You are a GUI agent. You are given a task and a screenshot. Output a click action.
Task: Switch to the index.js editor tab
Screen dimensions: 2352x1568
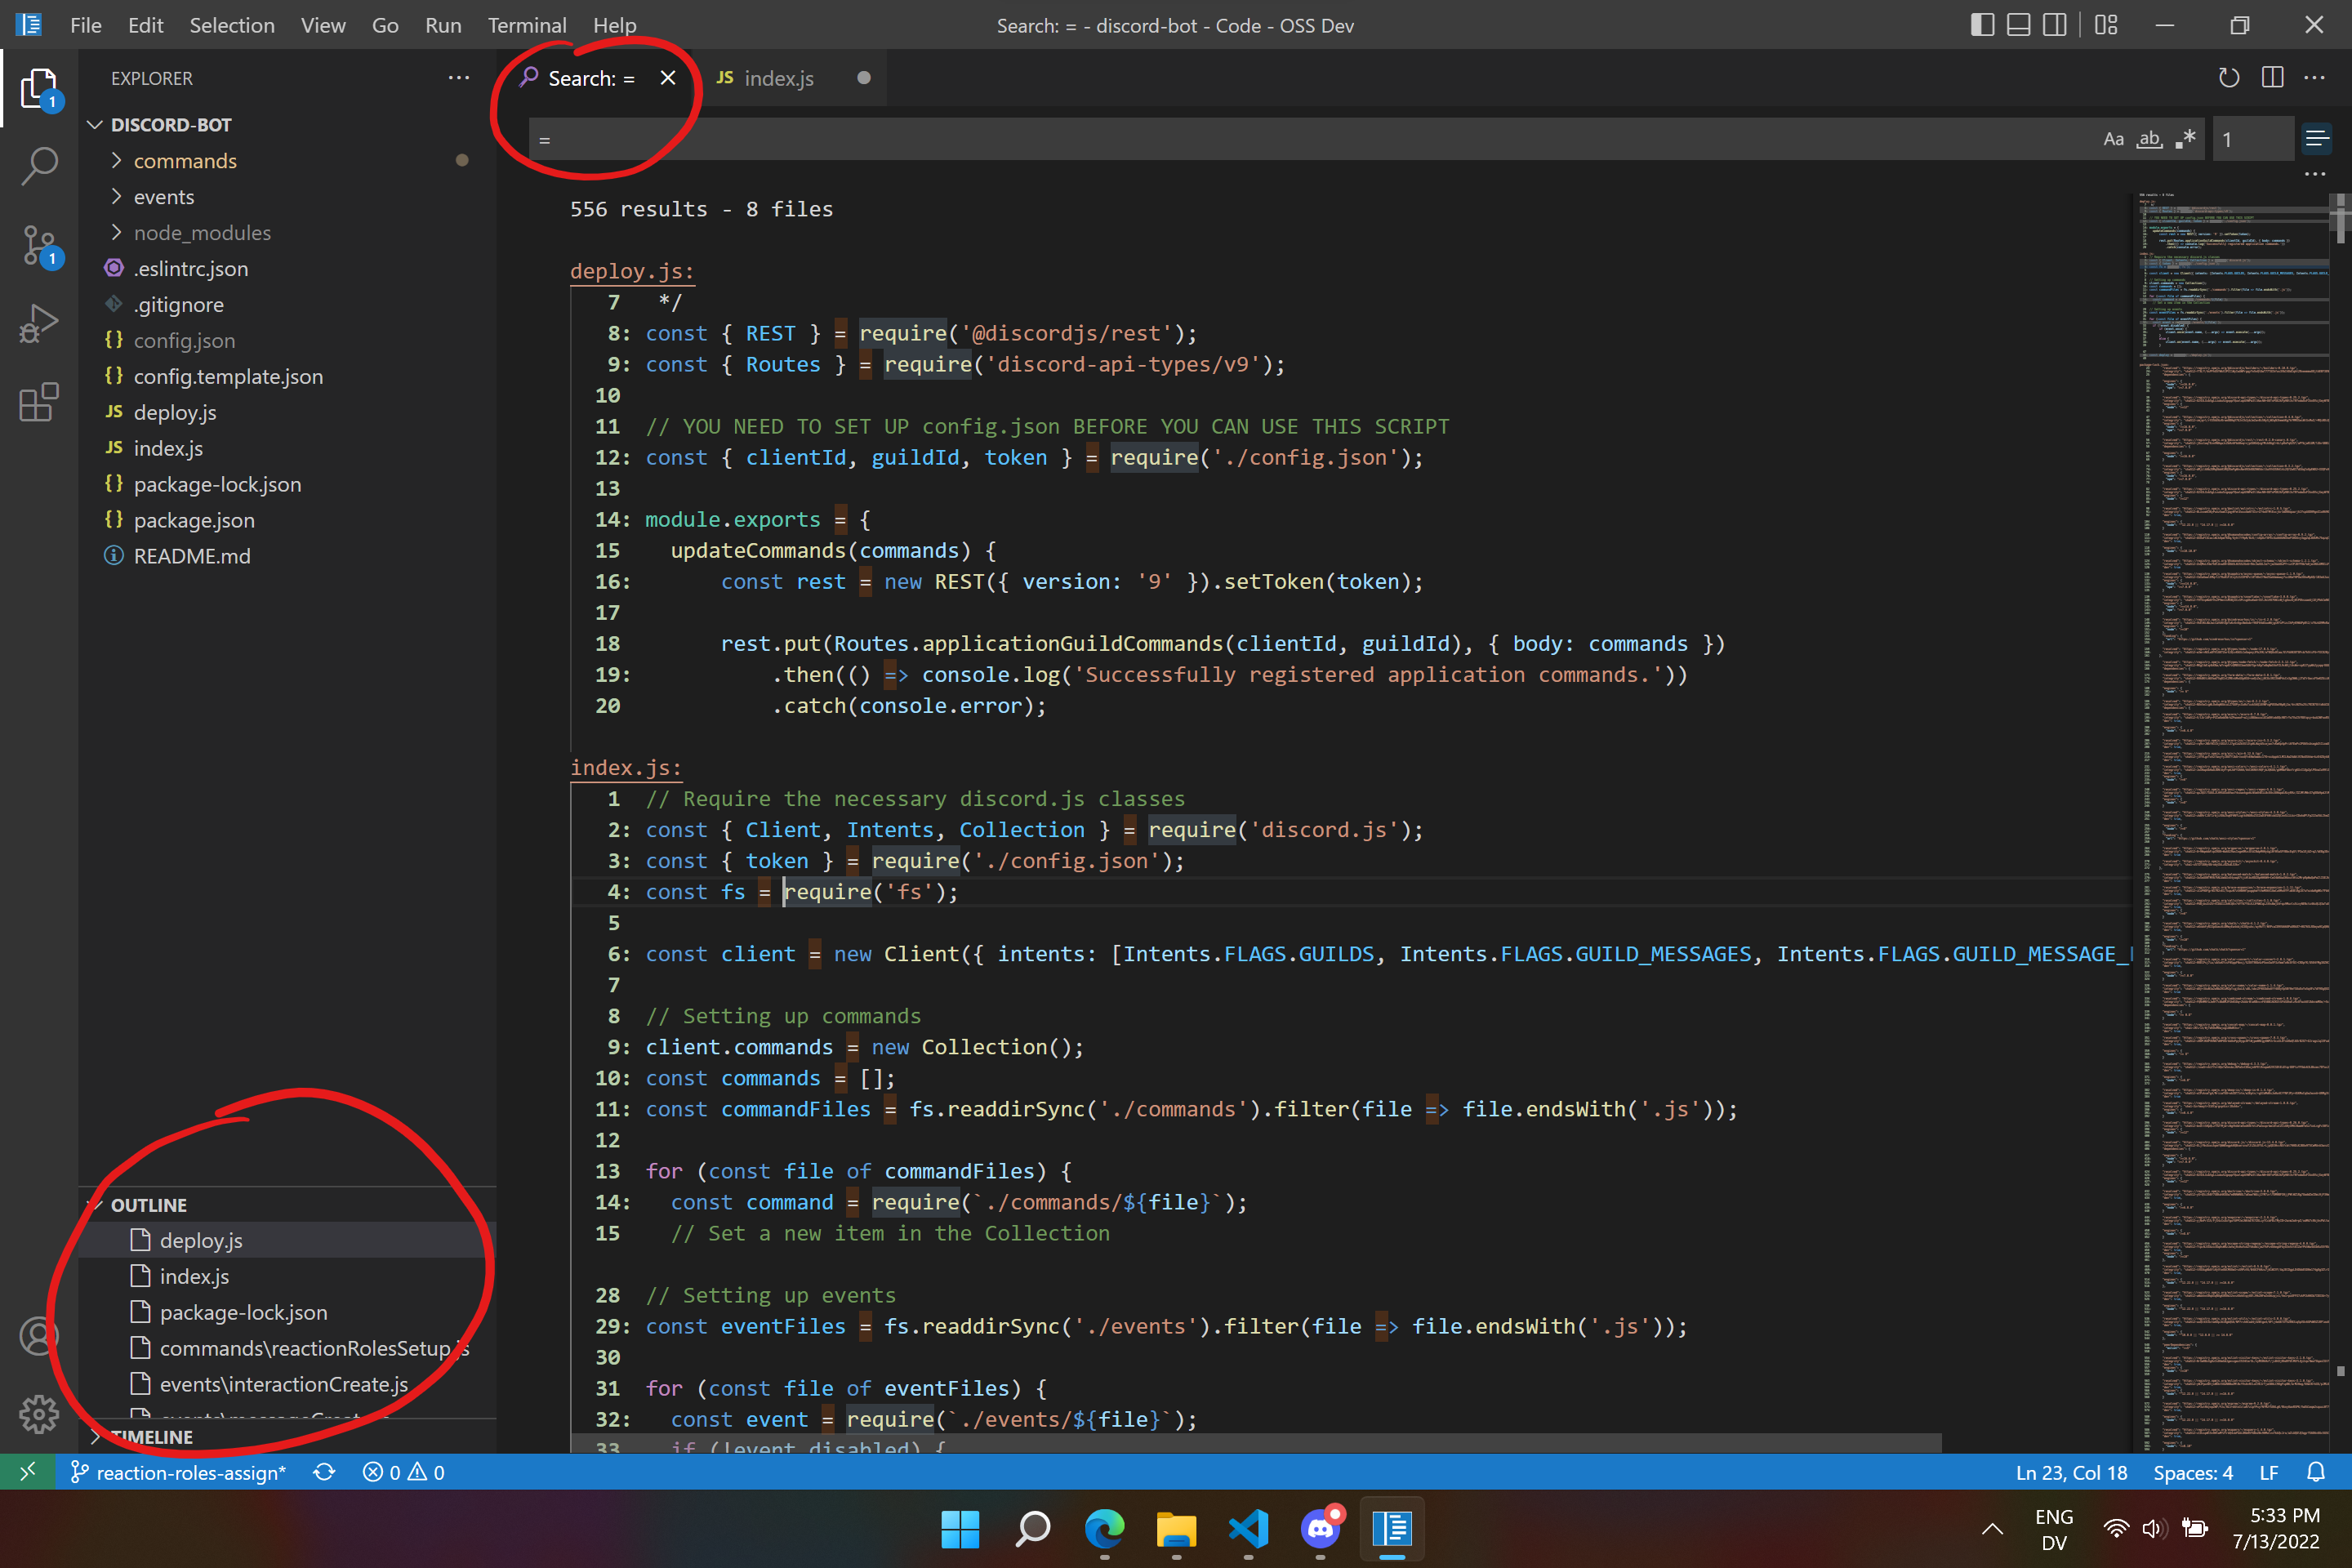[x=780, y=78]
